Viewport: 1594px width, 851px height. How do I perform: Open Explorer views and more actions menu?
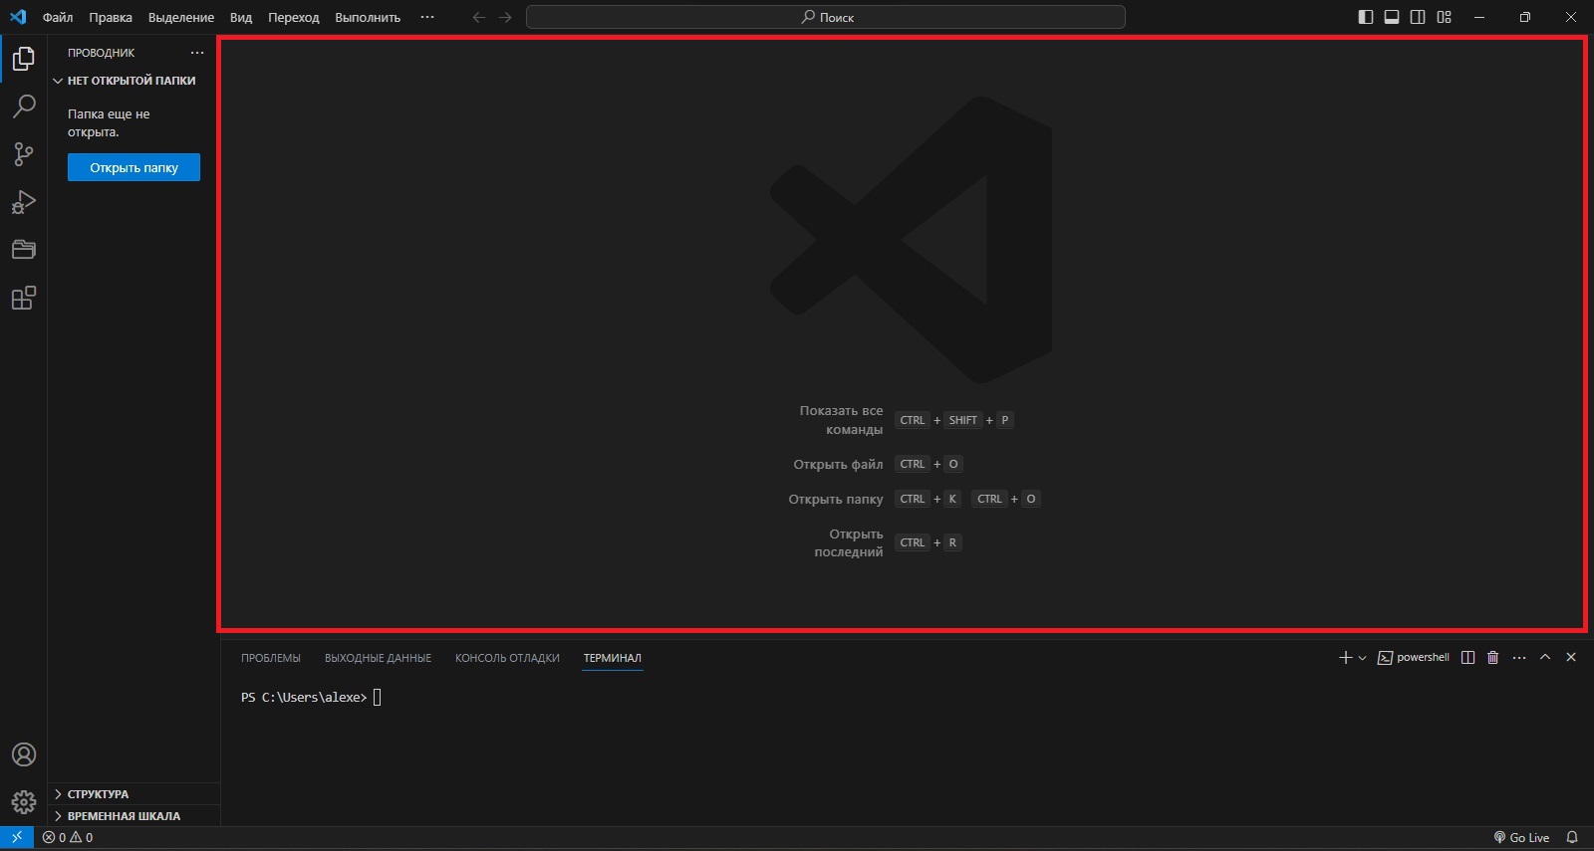tap(197, 53)
